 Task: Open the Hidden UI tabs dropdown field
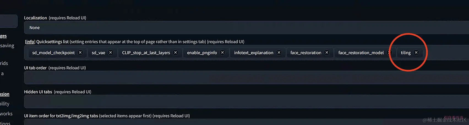246,101
